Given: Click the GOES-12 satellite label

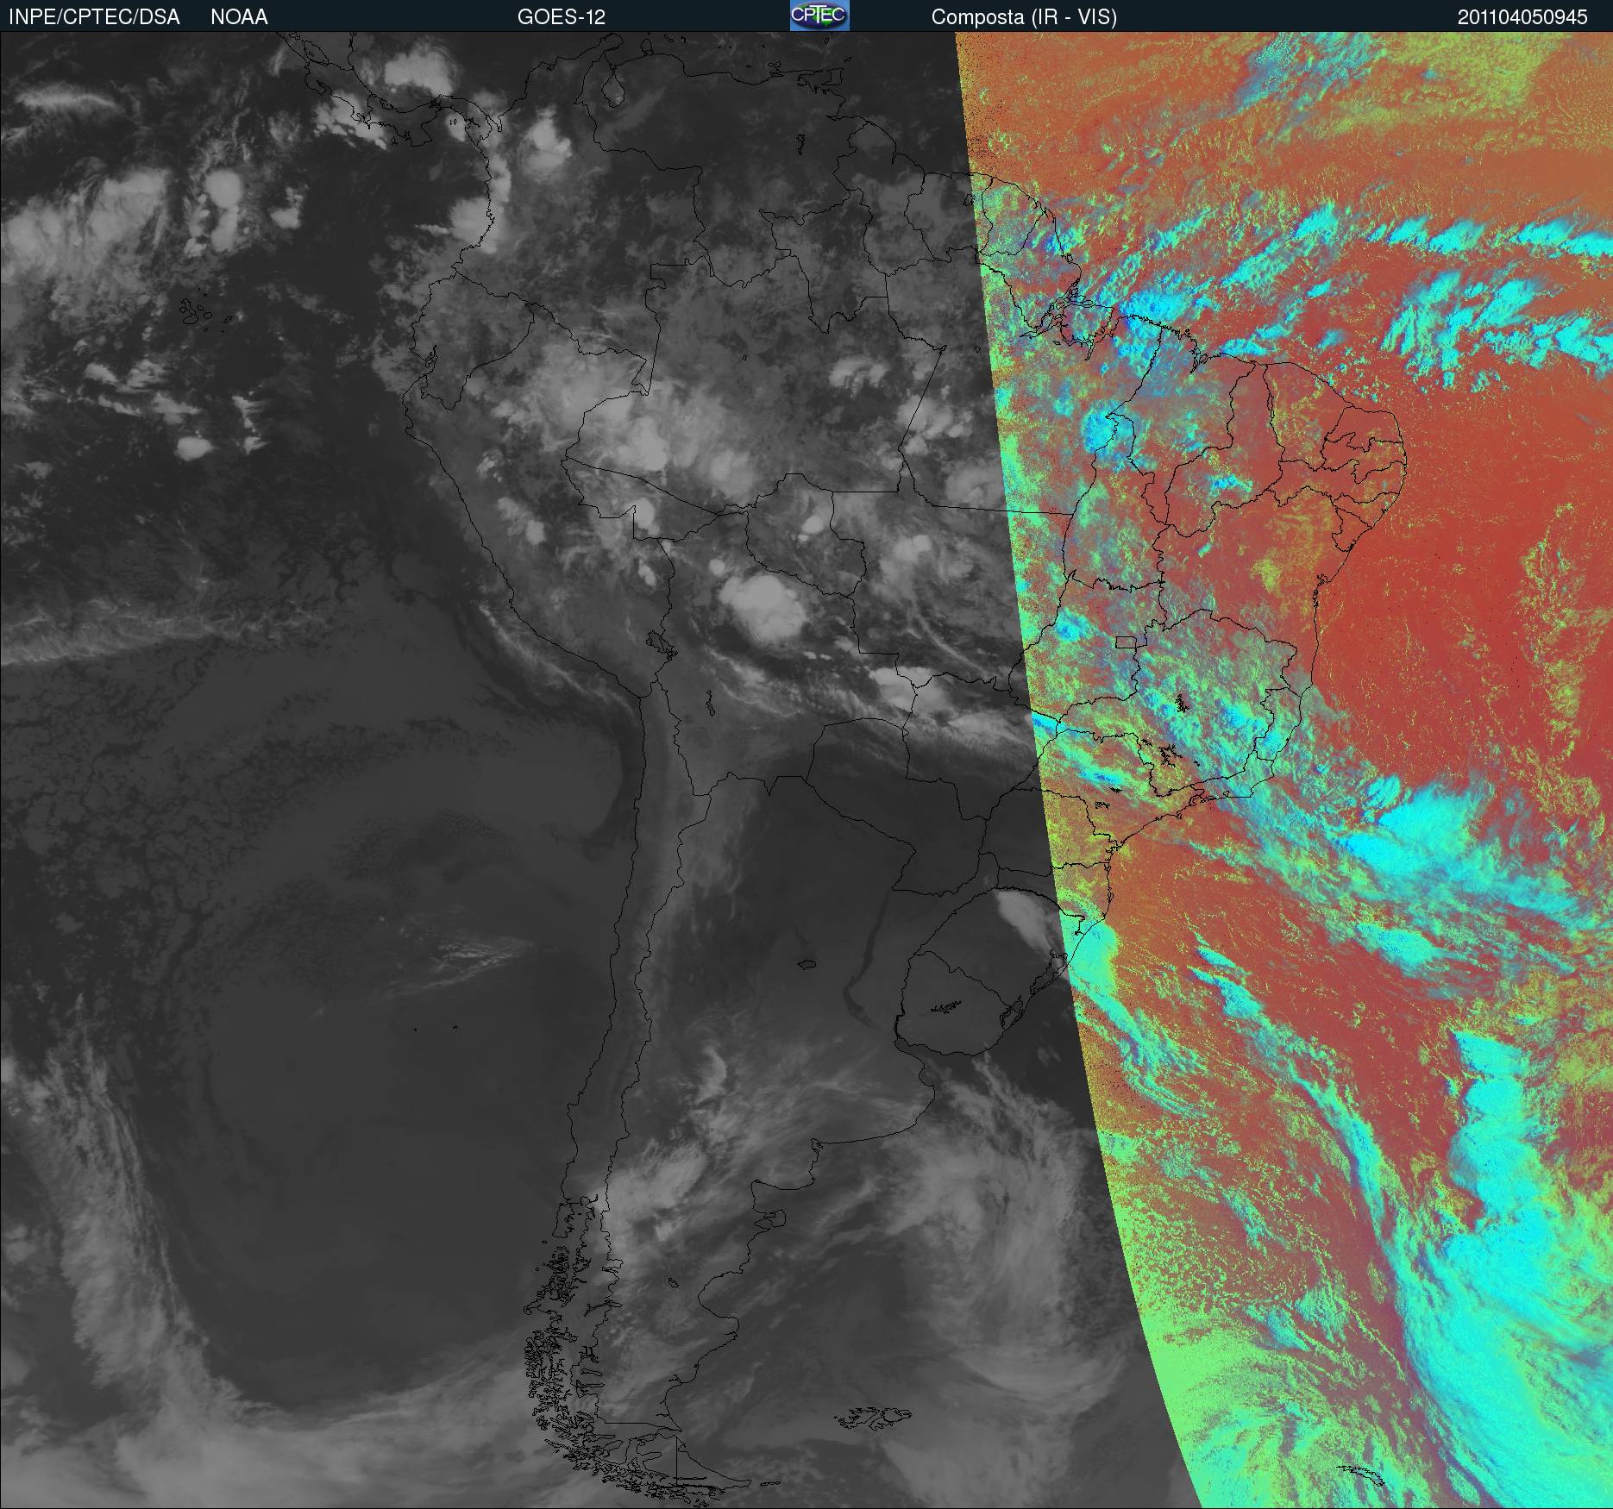Looking at the screenshot, I should click(x=562, y=17).
